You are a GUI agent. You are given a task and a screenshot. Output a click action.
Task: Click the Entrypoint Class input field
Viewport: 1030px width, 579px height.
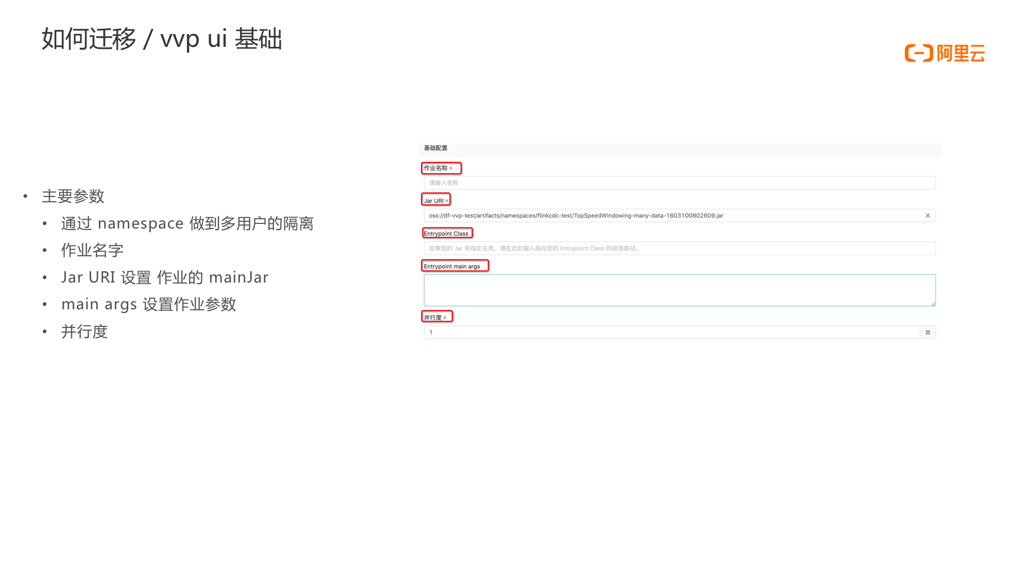[679, 248]
